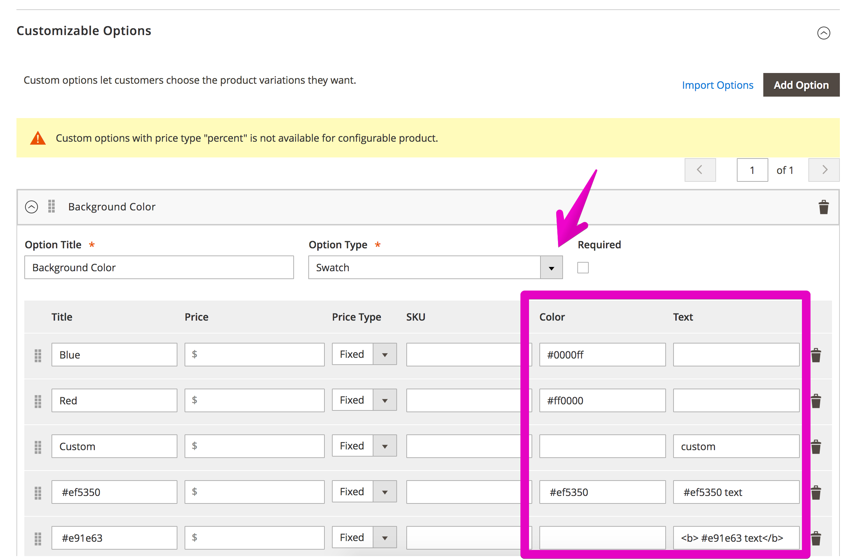Go to next options page
Image resolution: width=847 pixels, height=560 pixels.
(824, 170)
